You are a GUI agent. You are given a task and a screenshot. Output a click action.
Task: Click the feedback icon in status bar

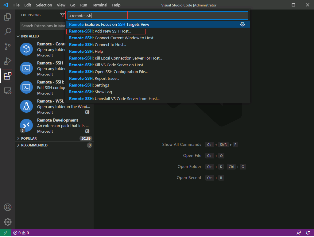(x=299, y=233)
